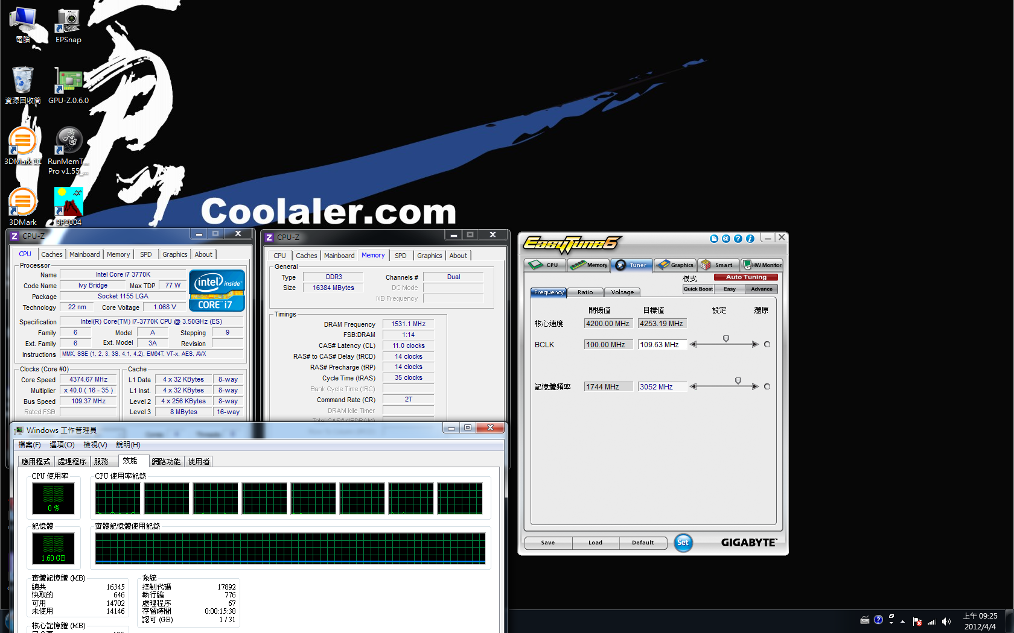
Task: Click the EasyTune6 document icon in title bar
Action: click(x=714, y=239)
